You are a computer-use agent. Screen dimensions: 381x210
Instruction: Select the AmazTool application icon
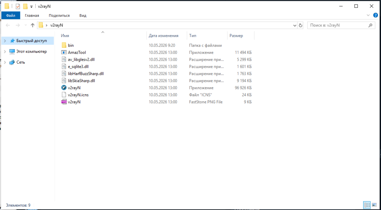click(64, 52)
